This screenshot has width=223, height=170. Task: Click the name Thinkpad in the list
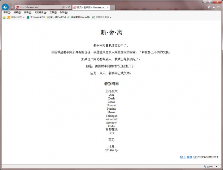coord(111,116)
